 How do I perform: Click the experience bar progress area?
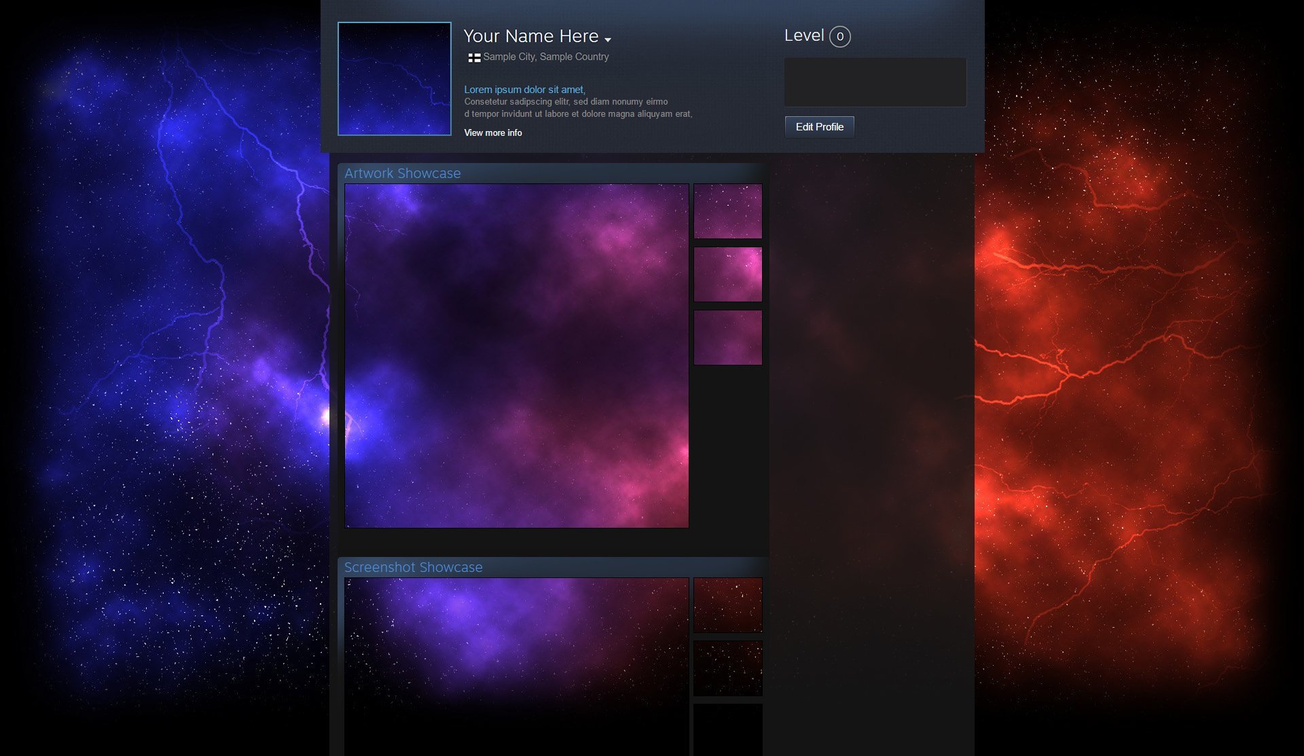875,81
